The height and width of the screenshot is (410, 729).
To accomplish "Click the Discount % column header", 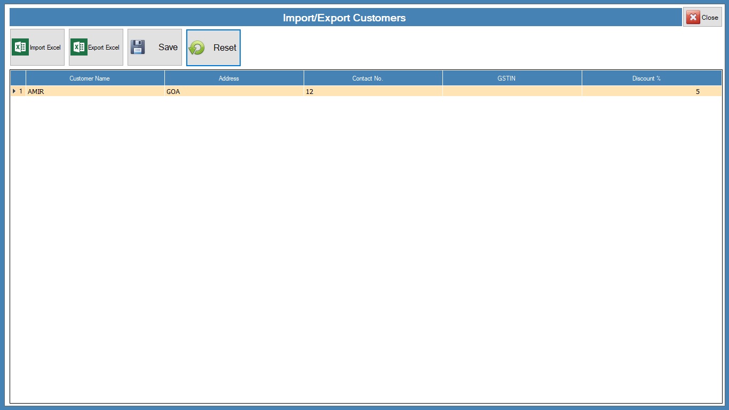I will pos(646,78).
